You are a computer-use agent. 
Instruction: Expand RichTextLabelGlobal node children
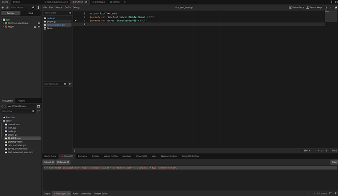click(3, 23)
